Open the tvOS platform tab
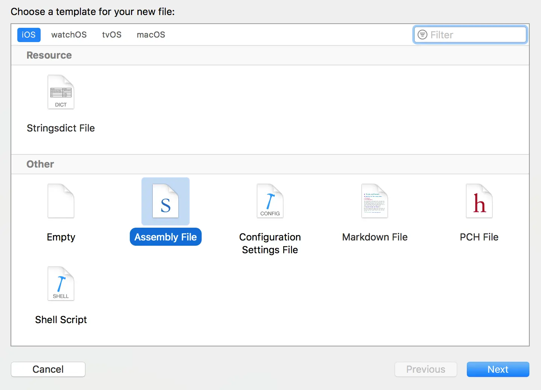The height and width of the screenshot is (390, 541). click(112, 35)
